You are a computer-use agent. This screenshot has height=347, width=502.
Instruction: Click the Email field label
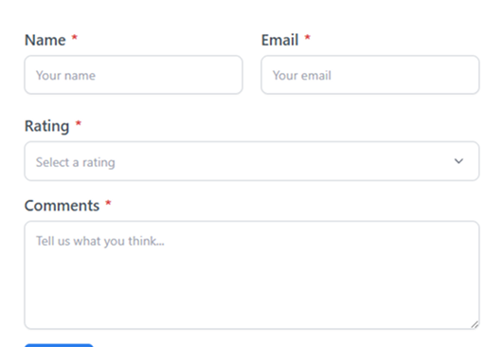point(279,40)
